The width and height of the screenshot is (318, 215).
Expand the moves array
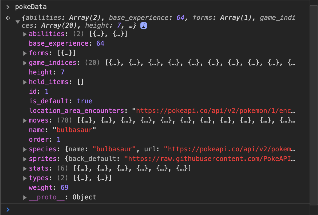[x=25, y=121]
